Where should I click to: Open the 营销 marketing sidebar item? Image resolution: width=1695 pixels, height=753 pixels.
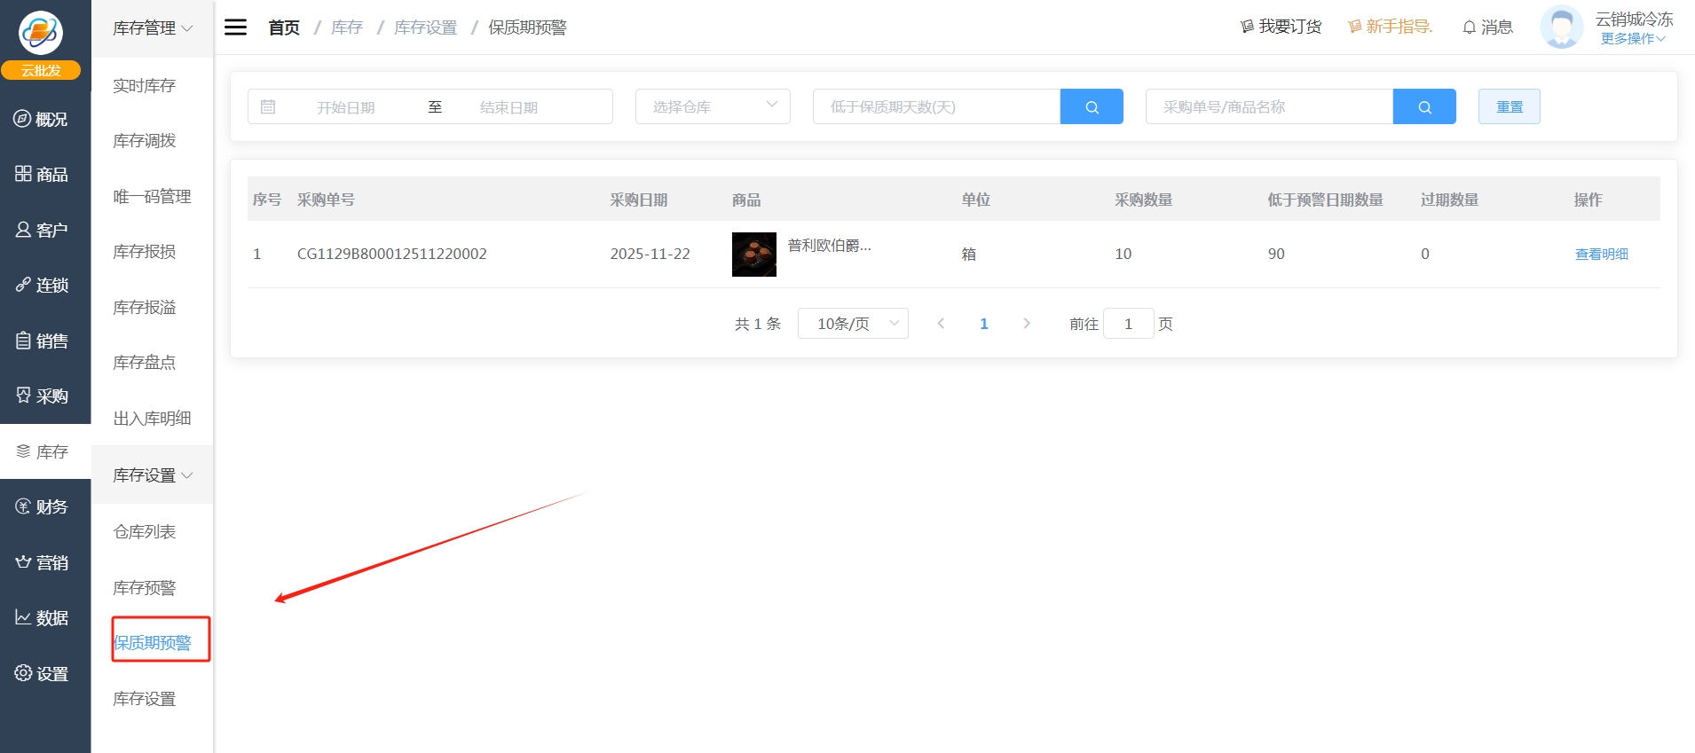[x=41, y=562]
